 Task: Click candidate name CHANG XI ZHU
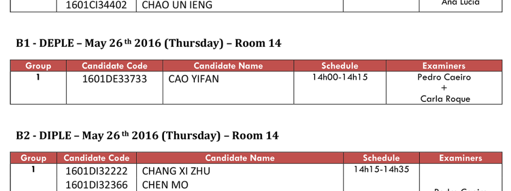tap(176, 171)
